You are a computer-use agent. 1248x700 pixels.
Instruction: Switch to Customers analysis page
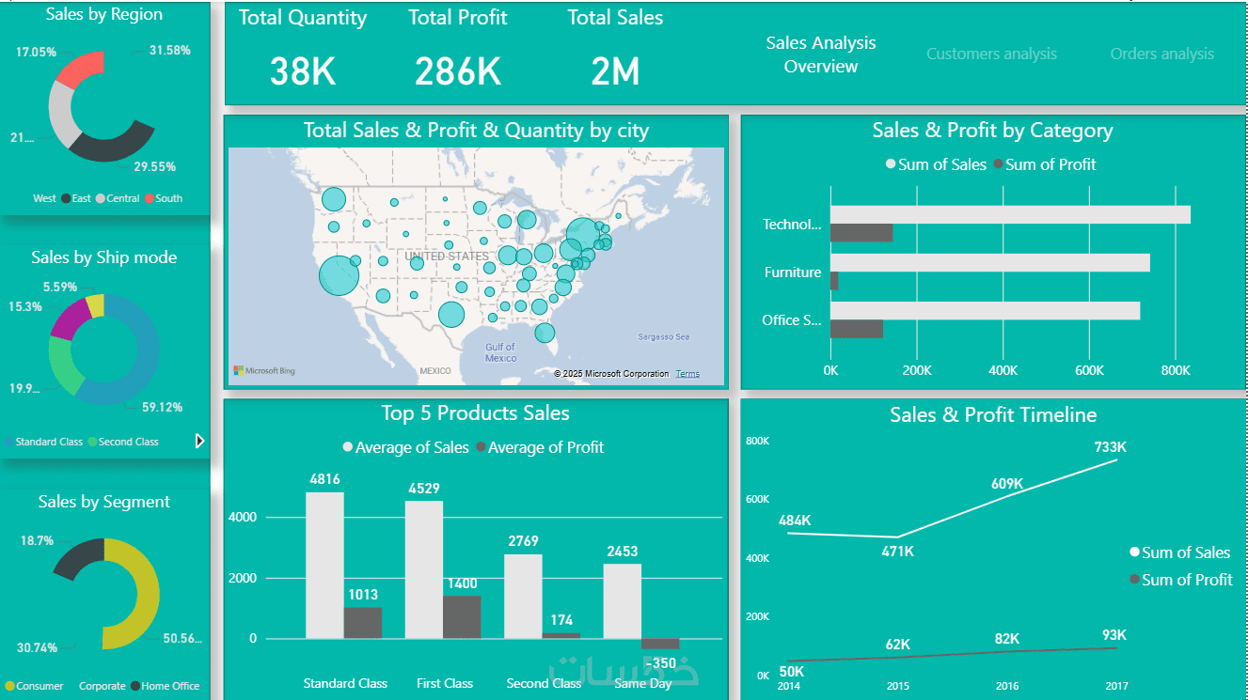coord(991,54)
